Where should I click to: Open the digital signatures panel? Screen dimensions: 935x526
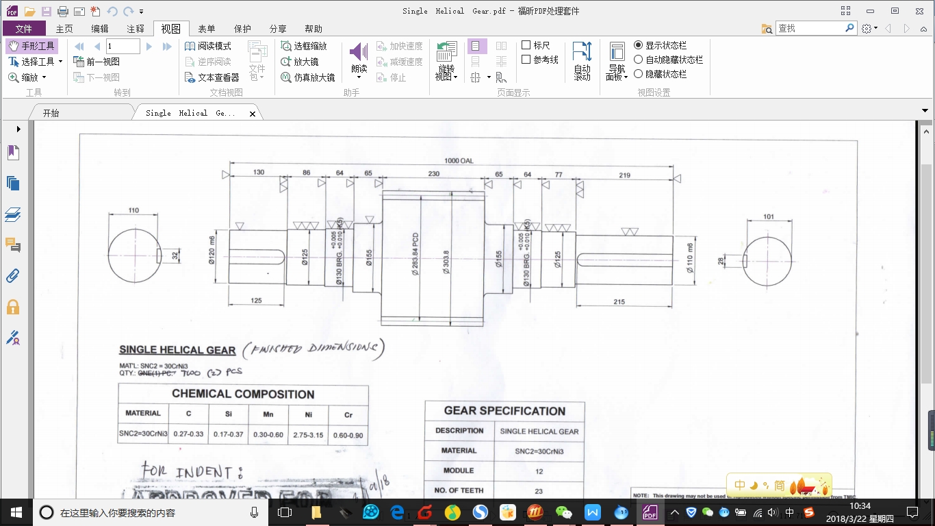click(x=13, y=337)
